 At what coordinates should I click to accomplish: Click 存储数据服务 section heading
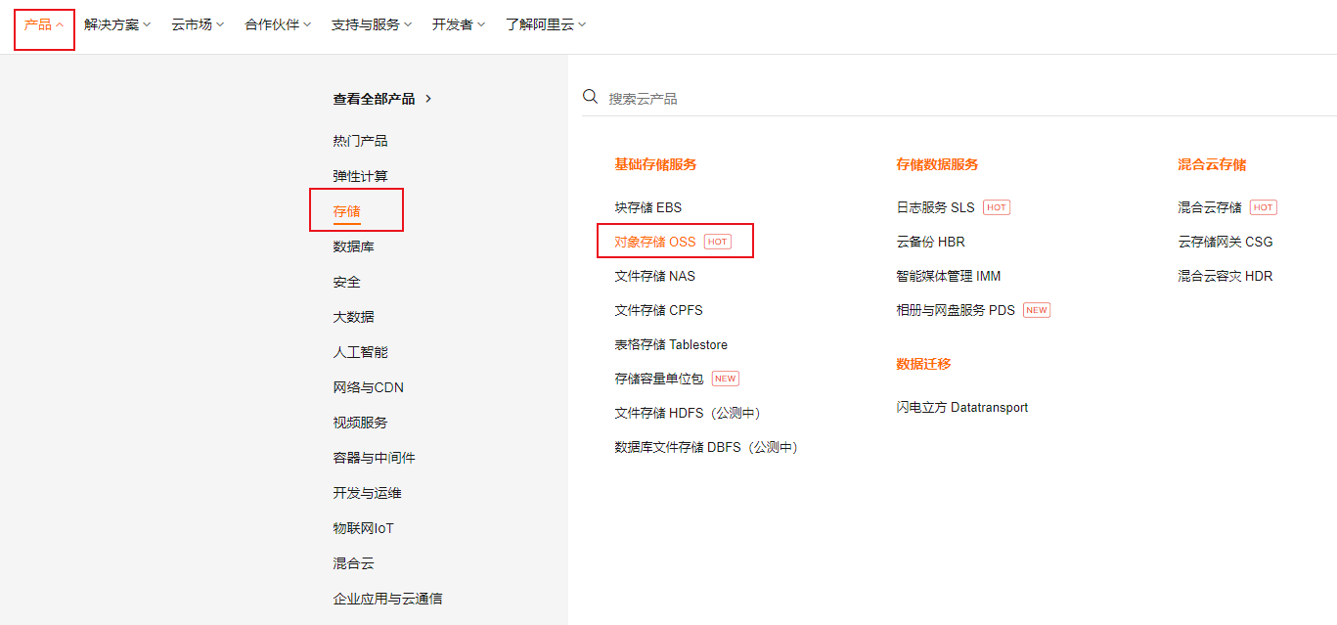(937, 164)
